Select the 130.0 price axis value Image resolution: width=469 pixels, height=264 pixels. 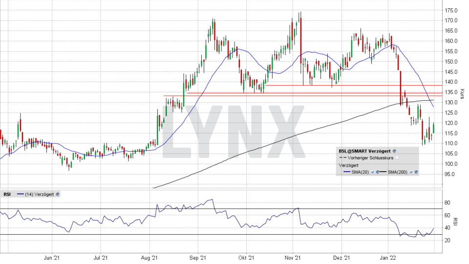pos(451,102)
